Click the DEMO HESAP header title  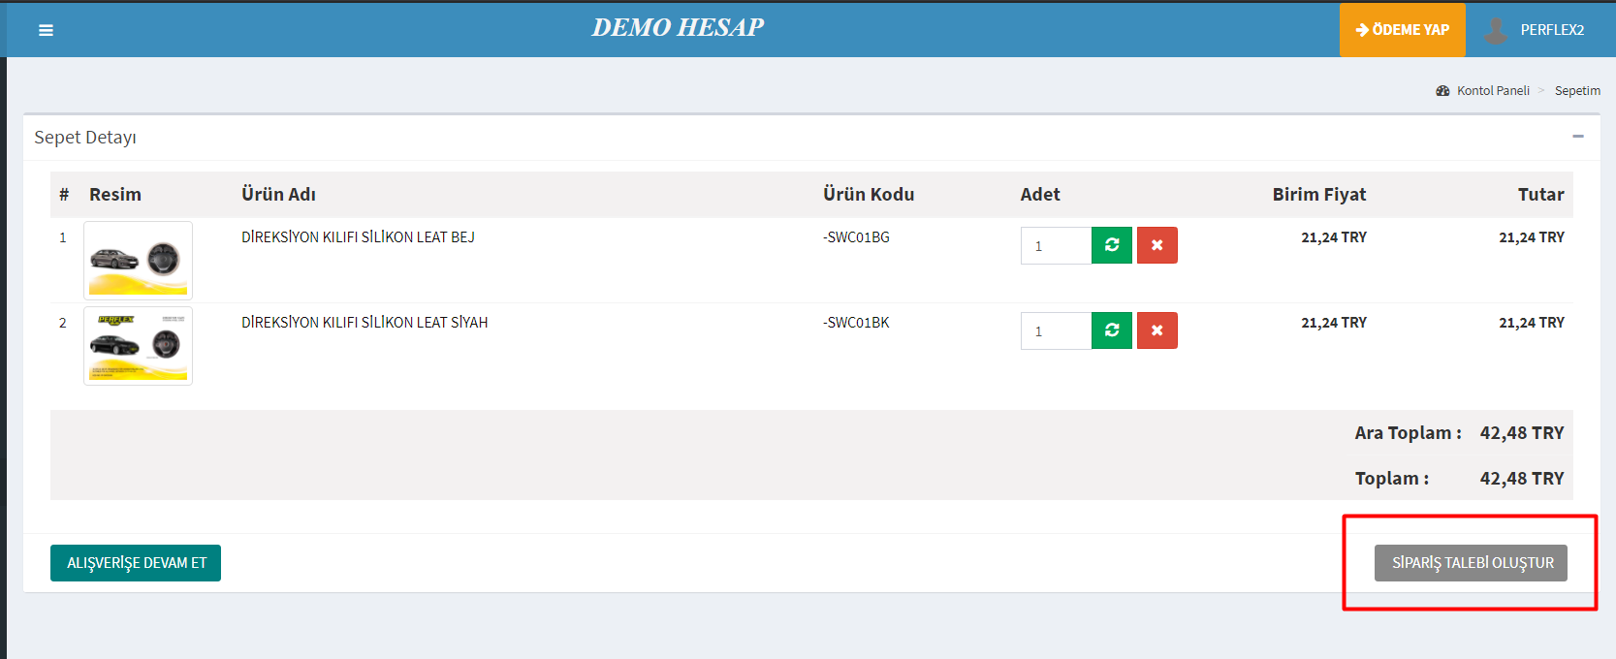(678, 28)
